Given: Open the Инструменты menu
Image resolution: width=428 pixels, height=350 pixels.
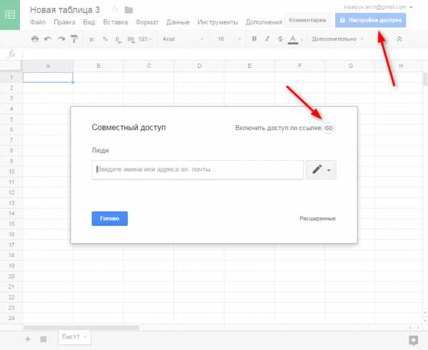Looking at the screenshot, I should pyautogui.click(x=218, y=22).
